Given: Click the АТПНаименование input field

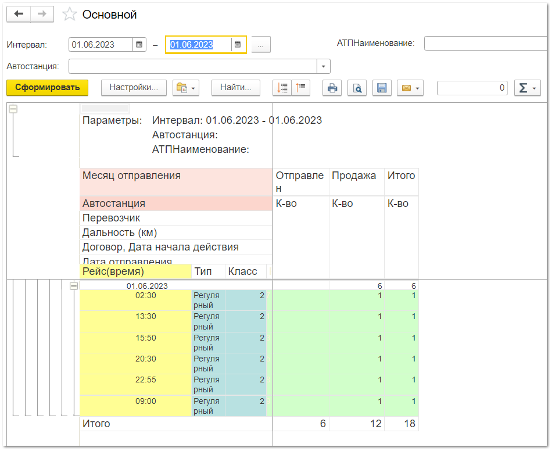Looking at the screenshot, I should click(485, 44).
